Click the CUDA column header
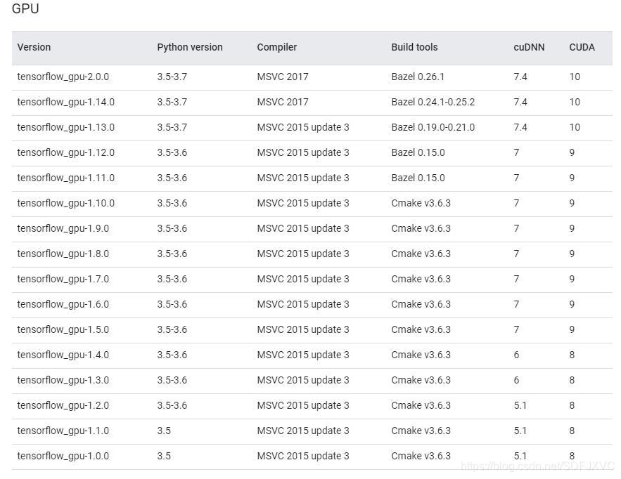This screenshot has width=621, height=479. [x=582, y=47]
